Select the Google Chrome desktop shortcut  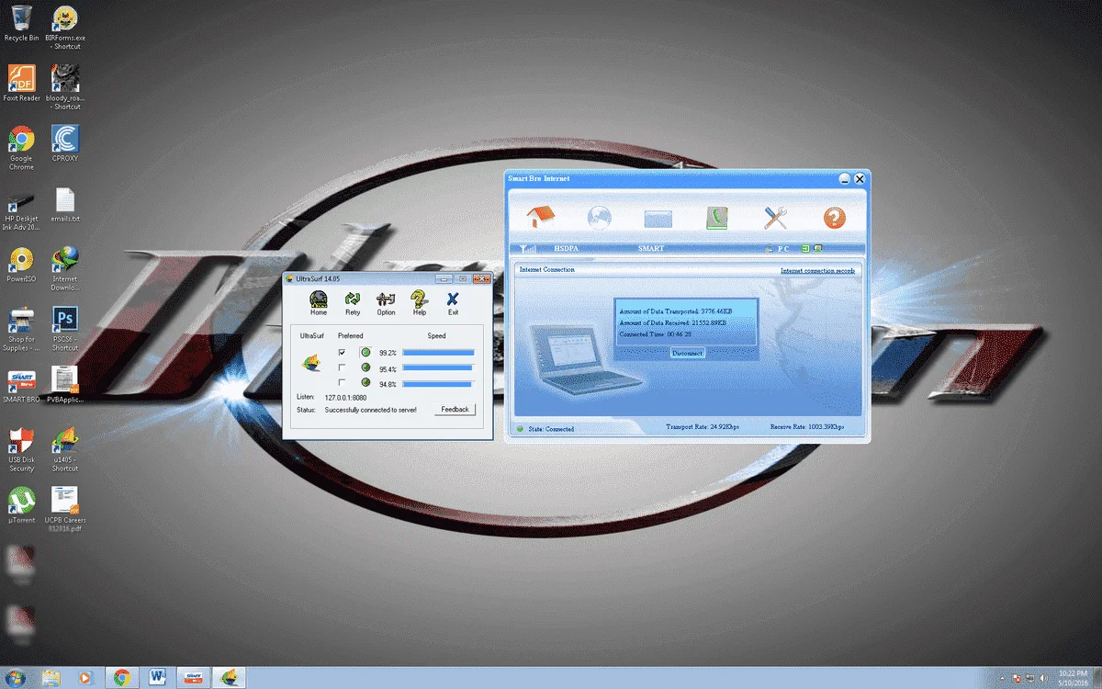point(22,148)
